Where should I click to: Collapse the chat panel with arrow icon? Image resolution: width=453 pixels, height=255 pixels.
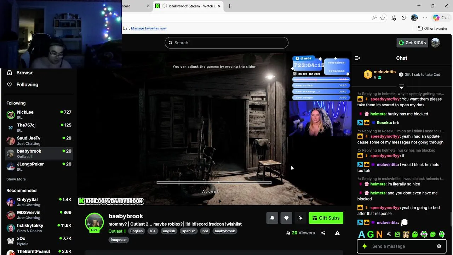[357, 58]
